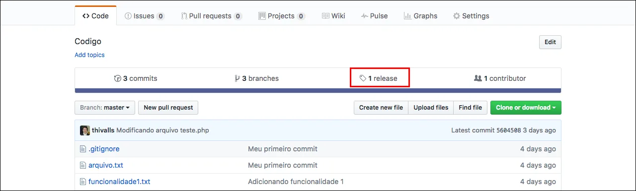Click the language bar under repository stats
The image size is (636, 191).
[318, 91]
